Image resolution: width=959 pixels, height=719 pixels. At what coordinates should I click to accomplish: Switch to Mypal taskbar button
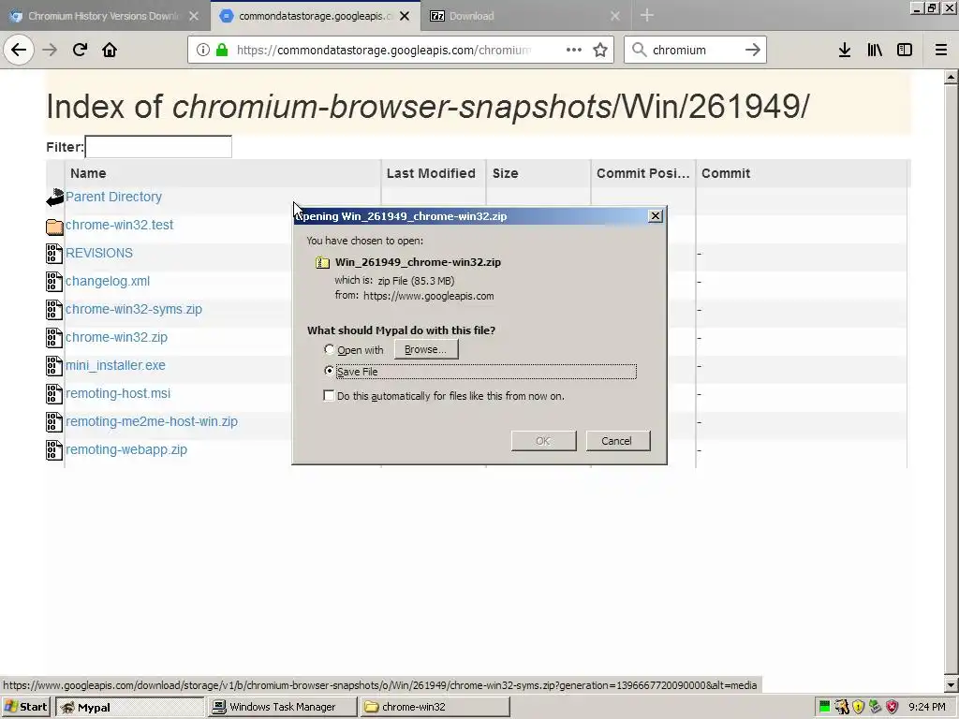point(129,707)
